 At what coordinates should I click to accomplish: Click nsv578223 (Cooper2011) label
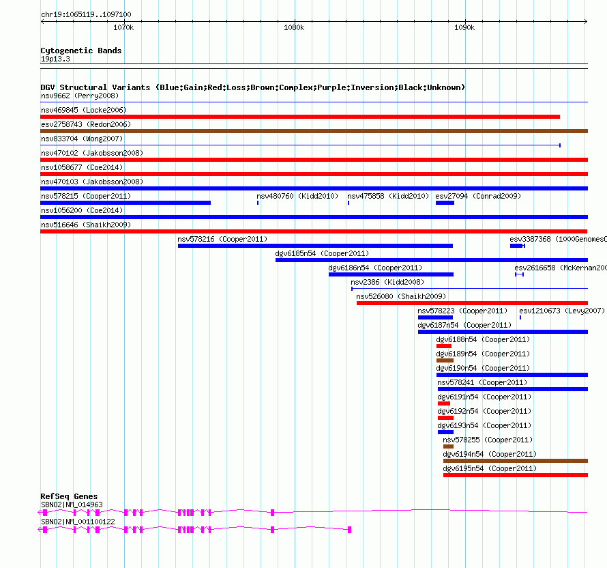click(x=462, y=311)
